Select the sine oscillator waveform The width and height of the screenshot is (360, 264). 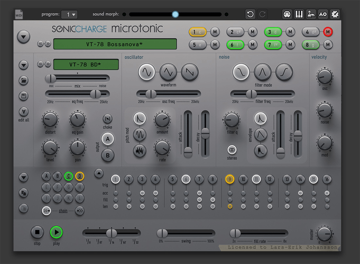point(147,72)
